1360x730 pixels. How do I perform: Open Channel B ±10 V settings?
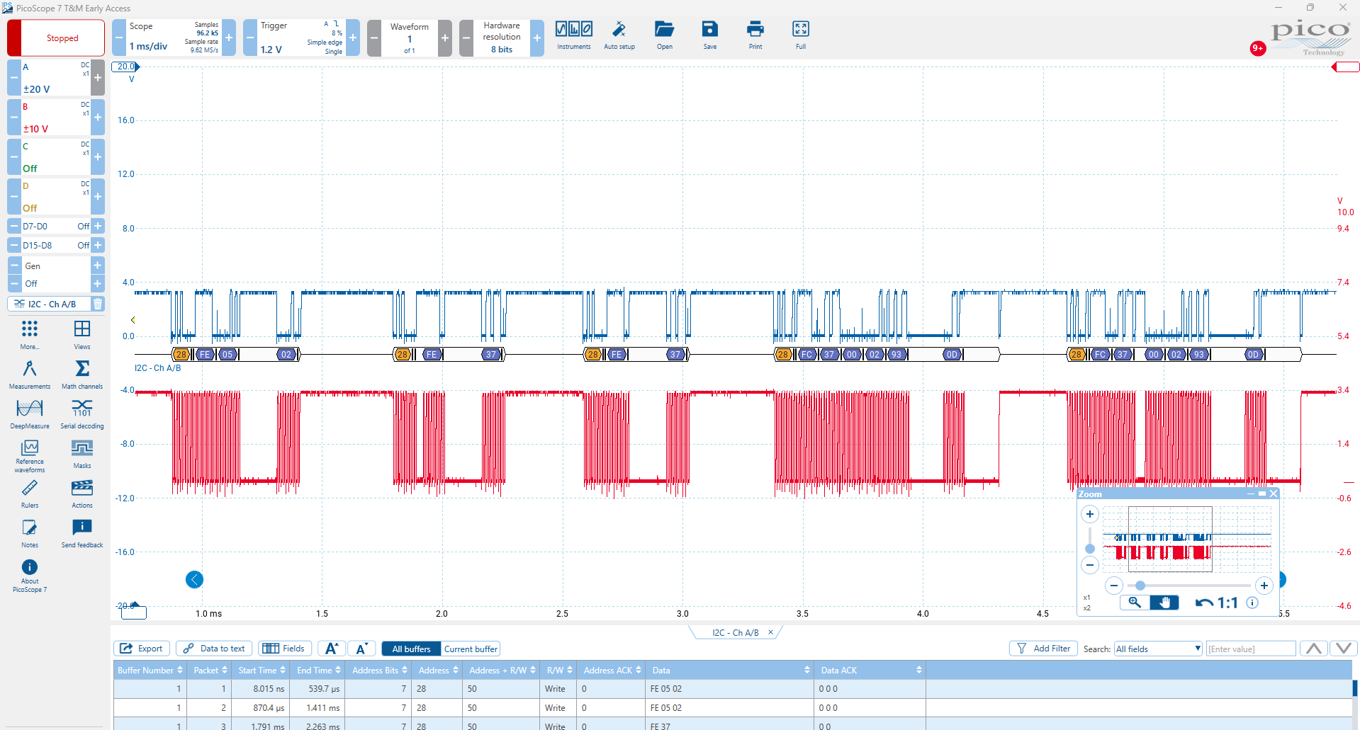pyautogui.click(x=56, y=117)
